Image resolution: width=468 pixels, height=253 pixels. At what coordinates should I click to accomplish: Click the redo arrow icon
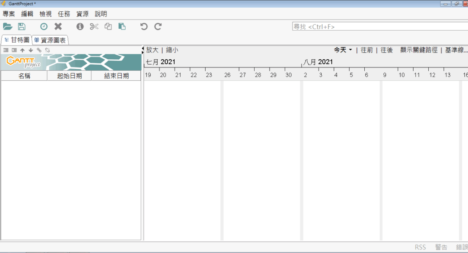(x=158, y=26)
